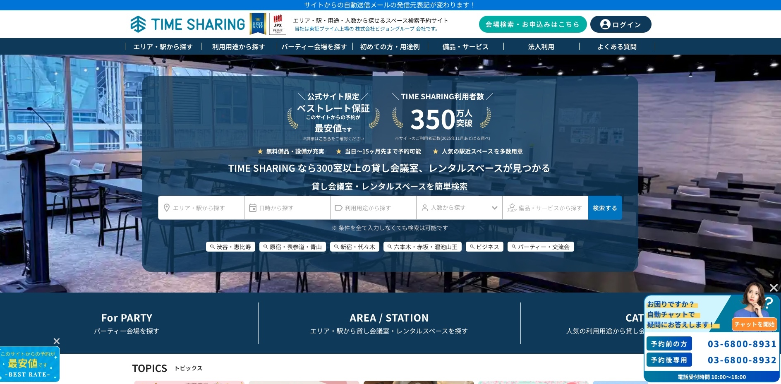Open the 法人利用 menu item
The width and height of the screenshot is (781, 384).
pos(541,47)
